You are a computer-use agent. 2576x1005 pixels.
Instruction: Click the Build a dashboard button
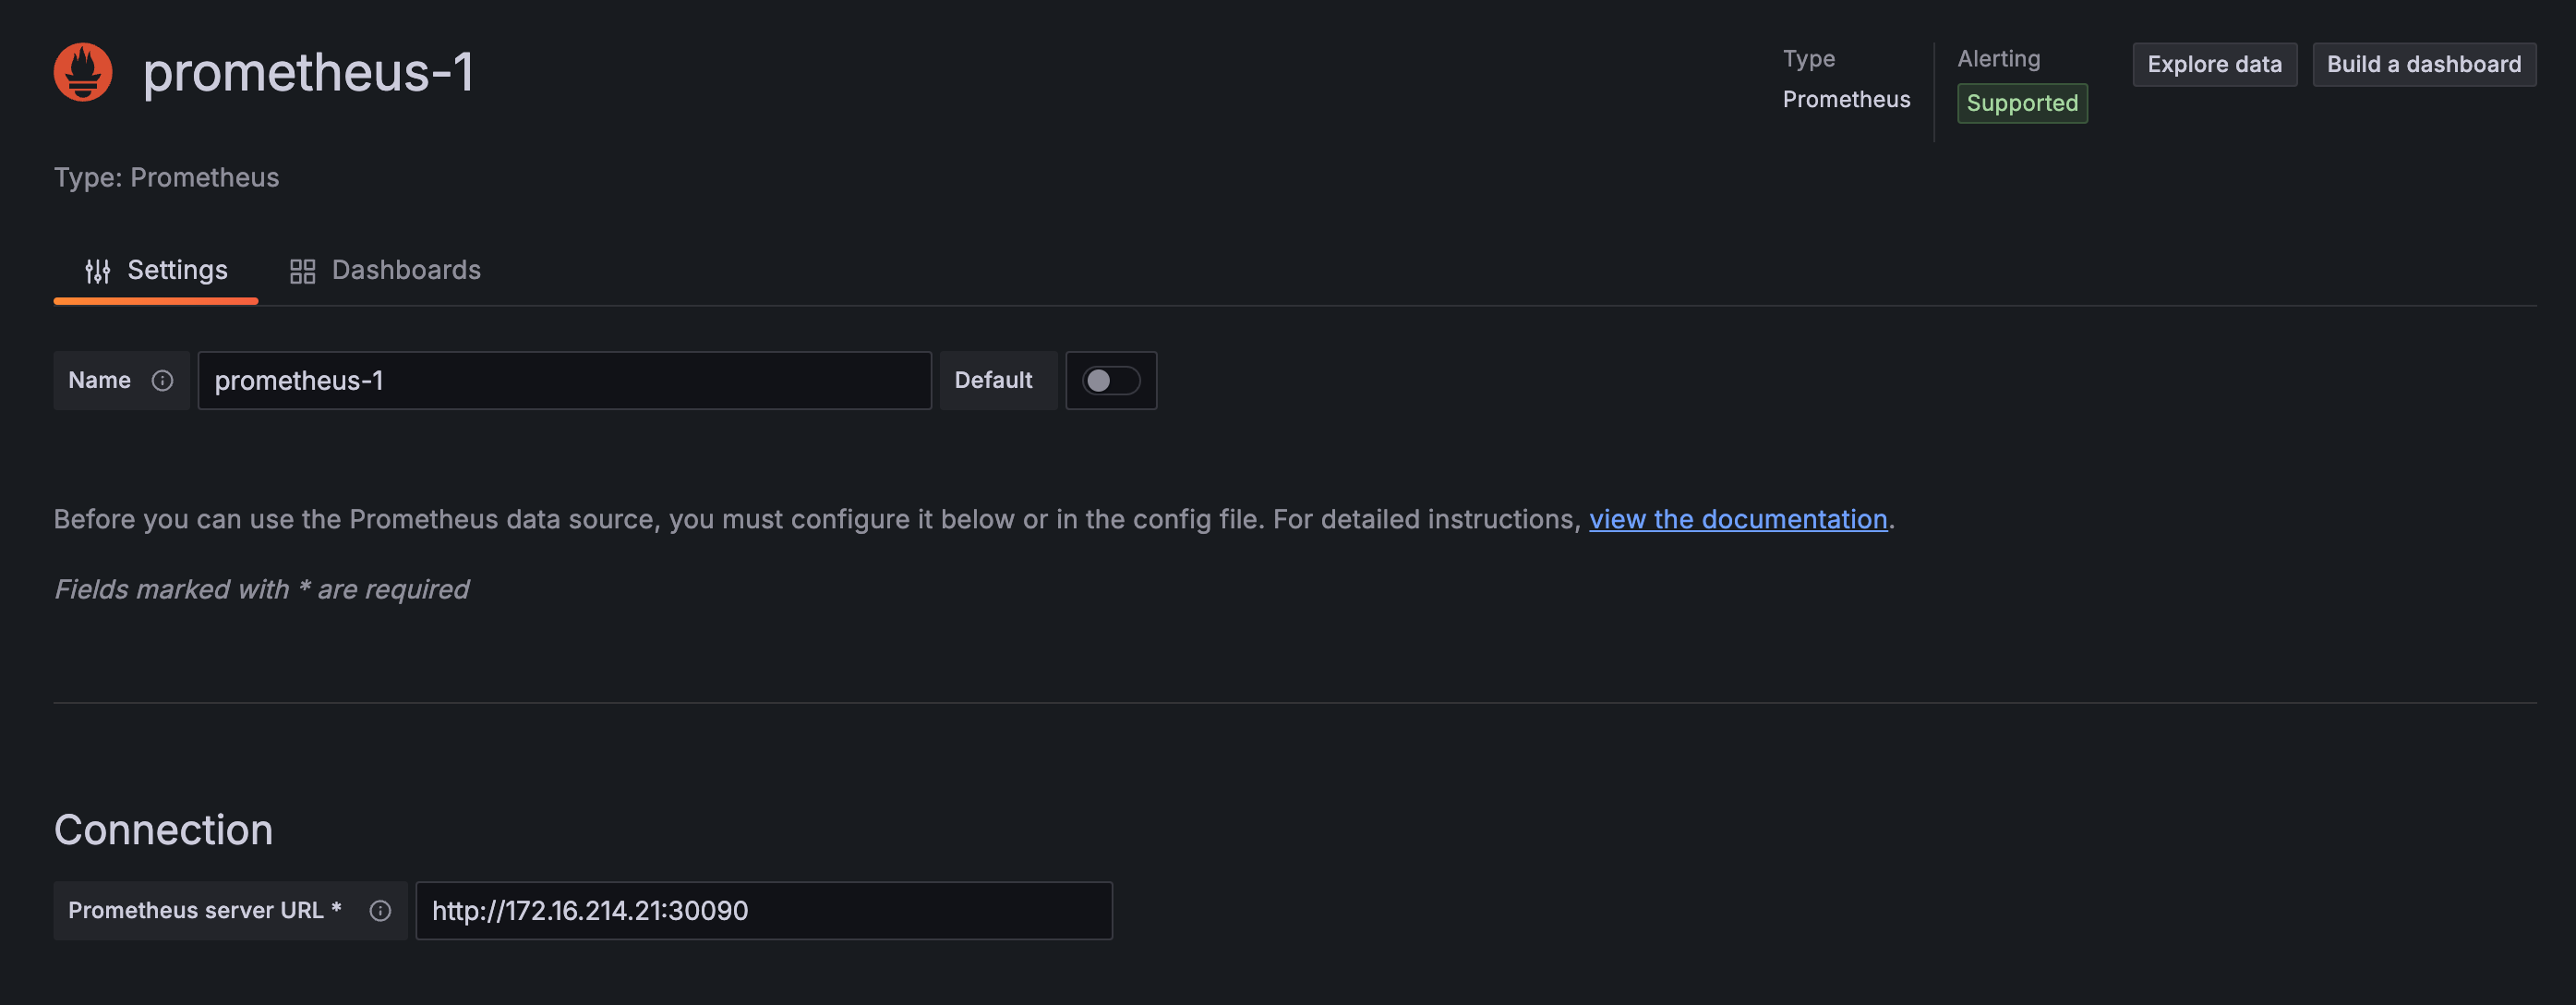2423,64
